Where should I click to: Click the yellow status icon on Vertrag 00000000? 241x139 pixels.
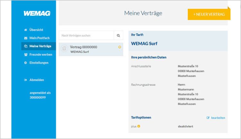120,47
